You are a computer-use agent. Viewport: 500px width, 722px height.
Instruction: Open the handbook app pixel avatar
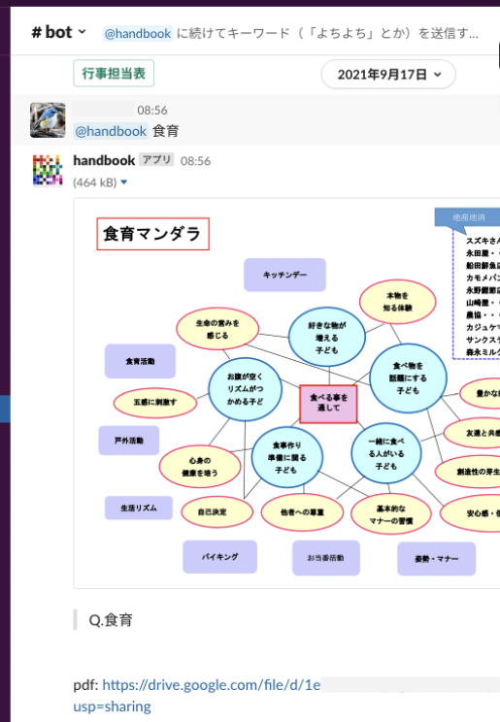click(x=48, y=171)
